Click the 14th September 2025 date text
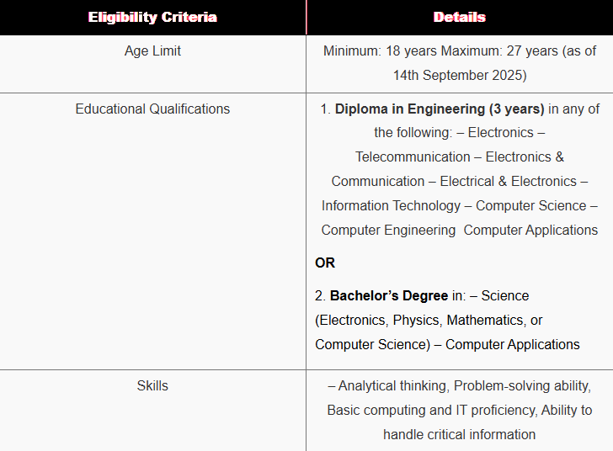 tap(460, 75)
